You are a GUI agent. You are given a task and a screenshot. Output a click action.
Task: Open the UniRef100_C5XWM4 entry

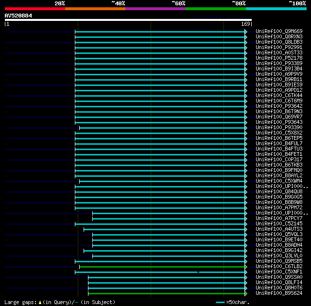[279, 181]
